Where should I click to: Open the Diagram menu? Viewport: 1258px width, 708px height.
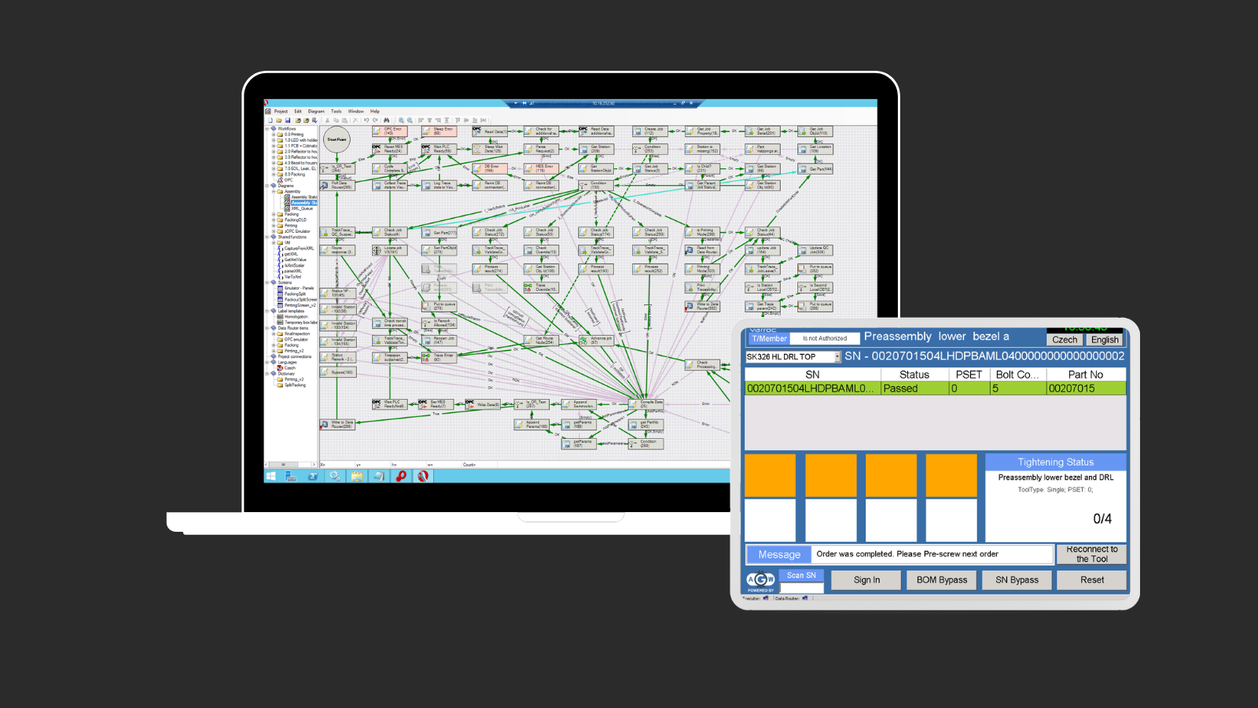point(316,111)
